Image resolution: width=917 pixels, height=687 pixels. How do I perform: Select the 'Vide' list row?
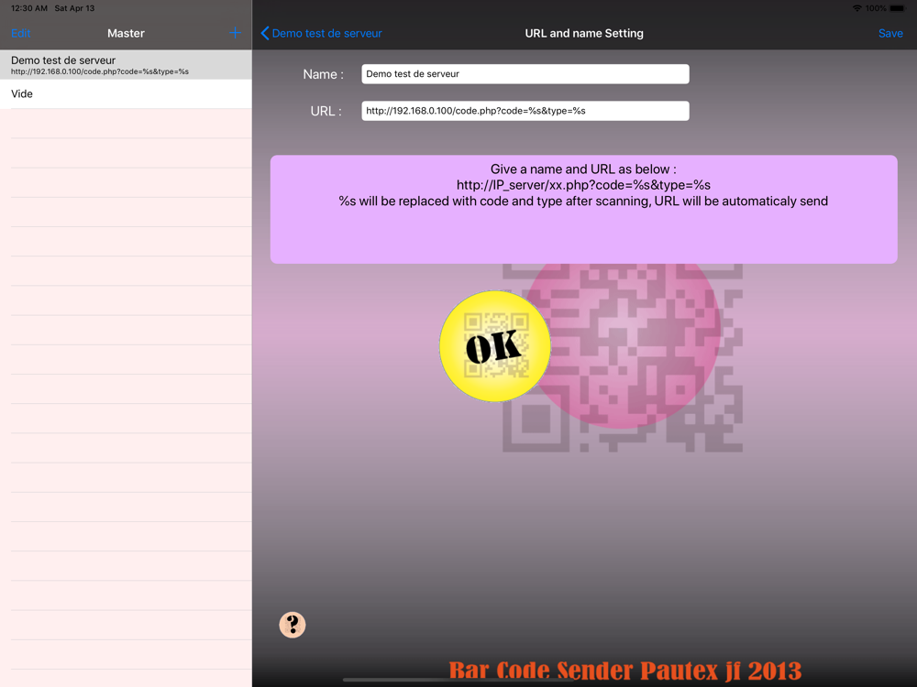126,94
